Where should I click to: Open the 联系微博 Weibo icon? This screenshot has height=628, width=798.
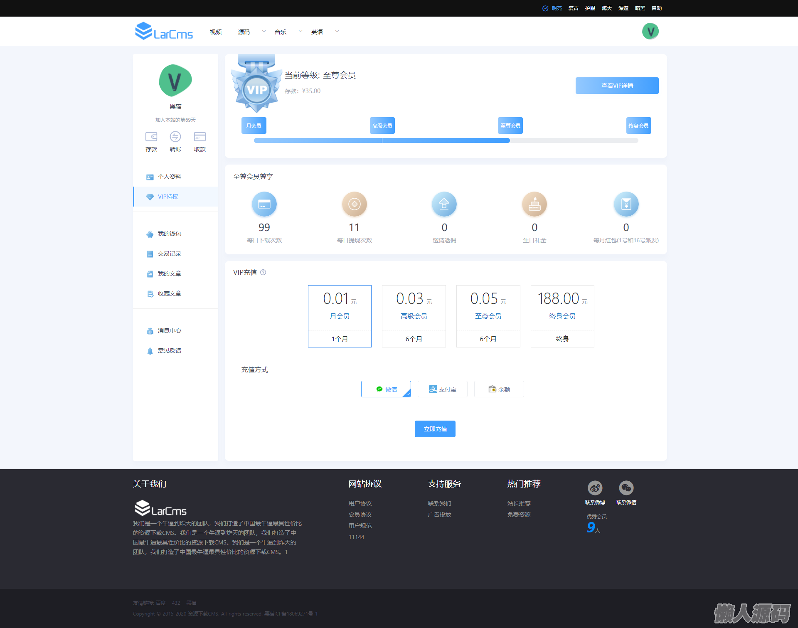(x=595, y=488)
